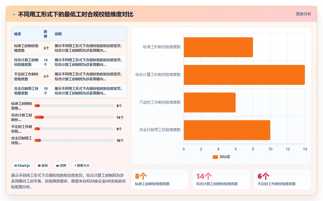Click the 综合计算工时制校验维度数 chart bar
323x201 pixels.
click(244, 75)
